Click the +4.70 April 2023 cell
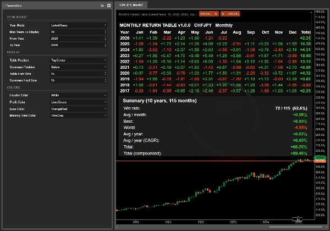This screenshot has height=231, width=330. pos(180,56)
